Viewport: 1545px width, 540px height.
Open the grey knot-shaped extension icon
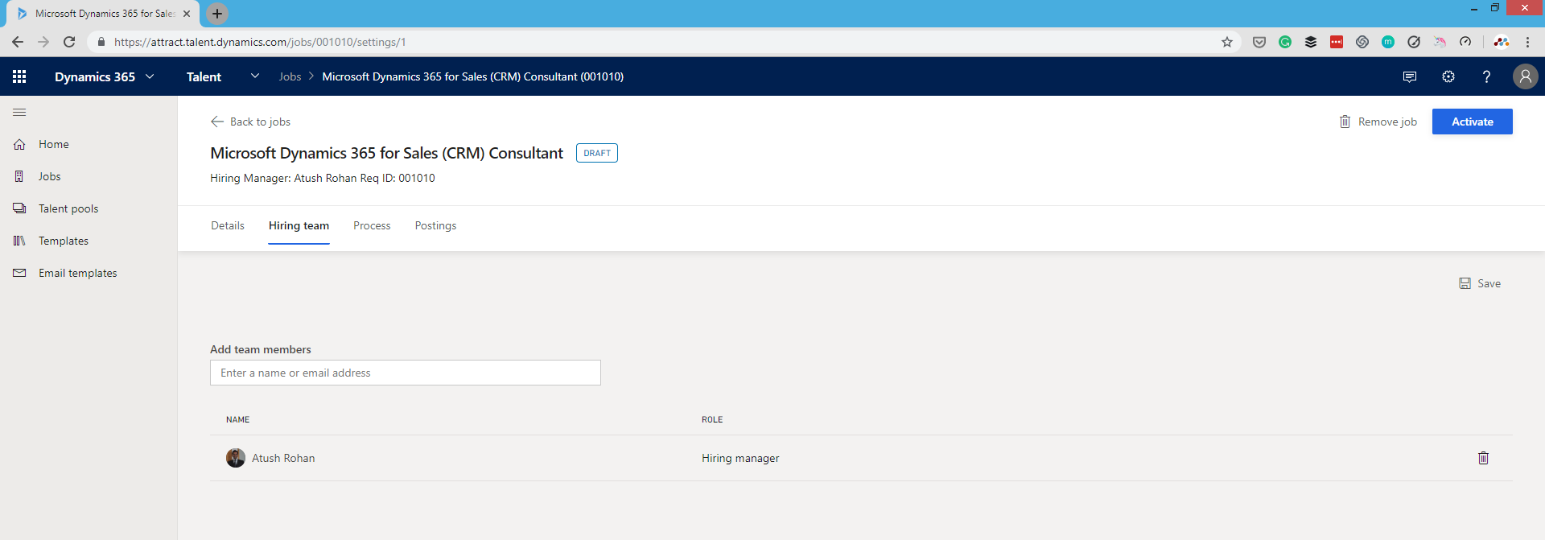tap(1362, 42)
